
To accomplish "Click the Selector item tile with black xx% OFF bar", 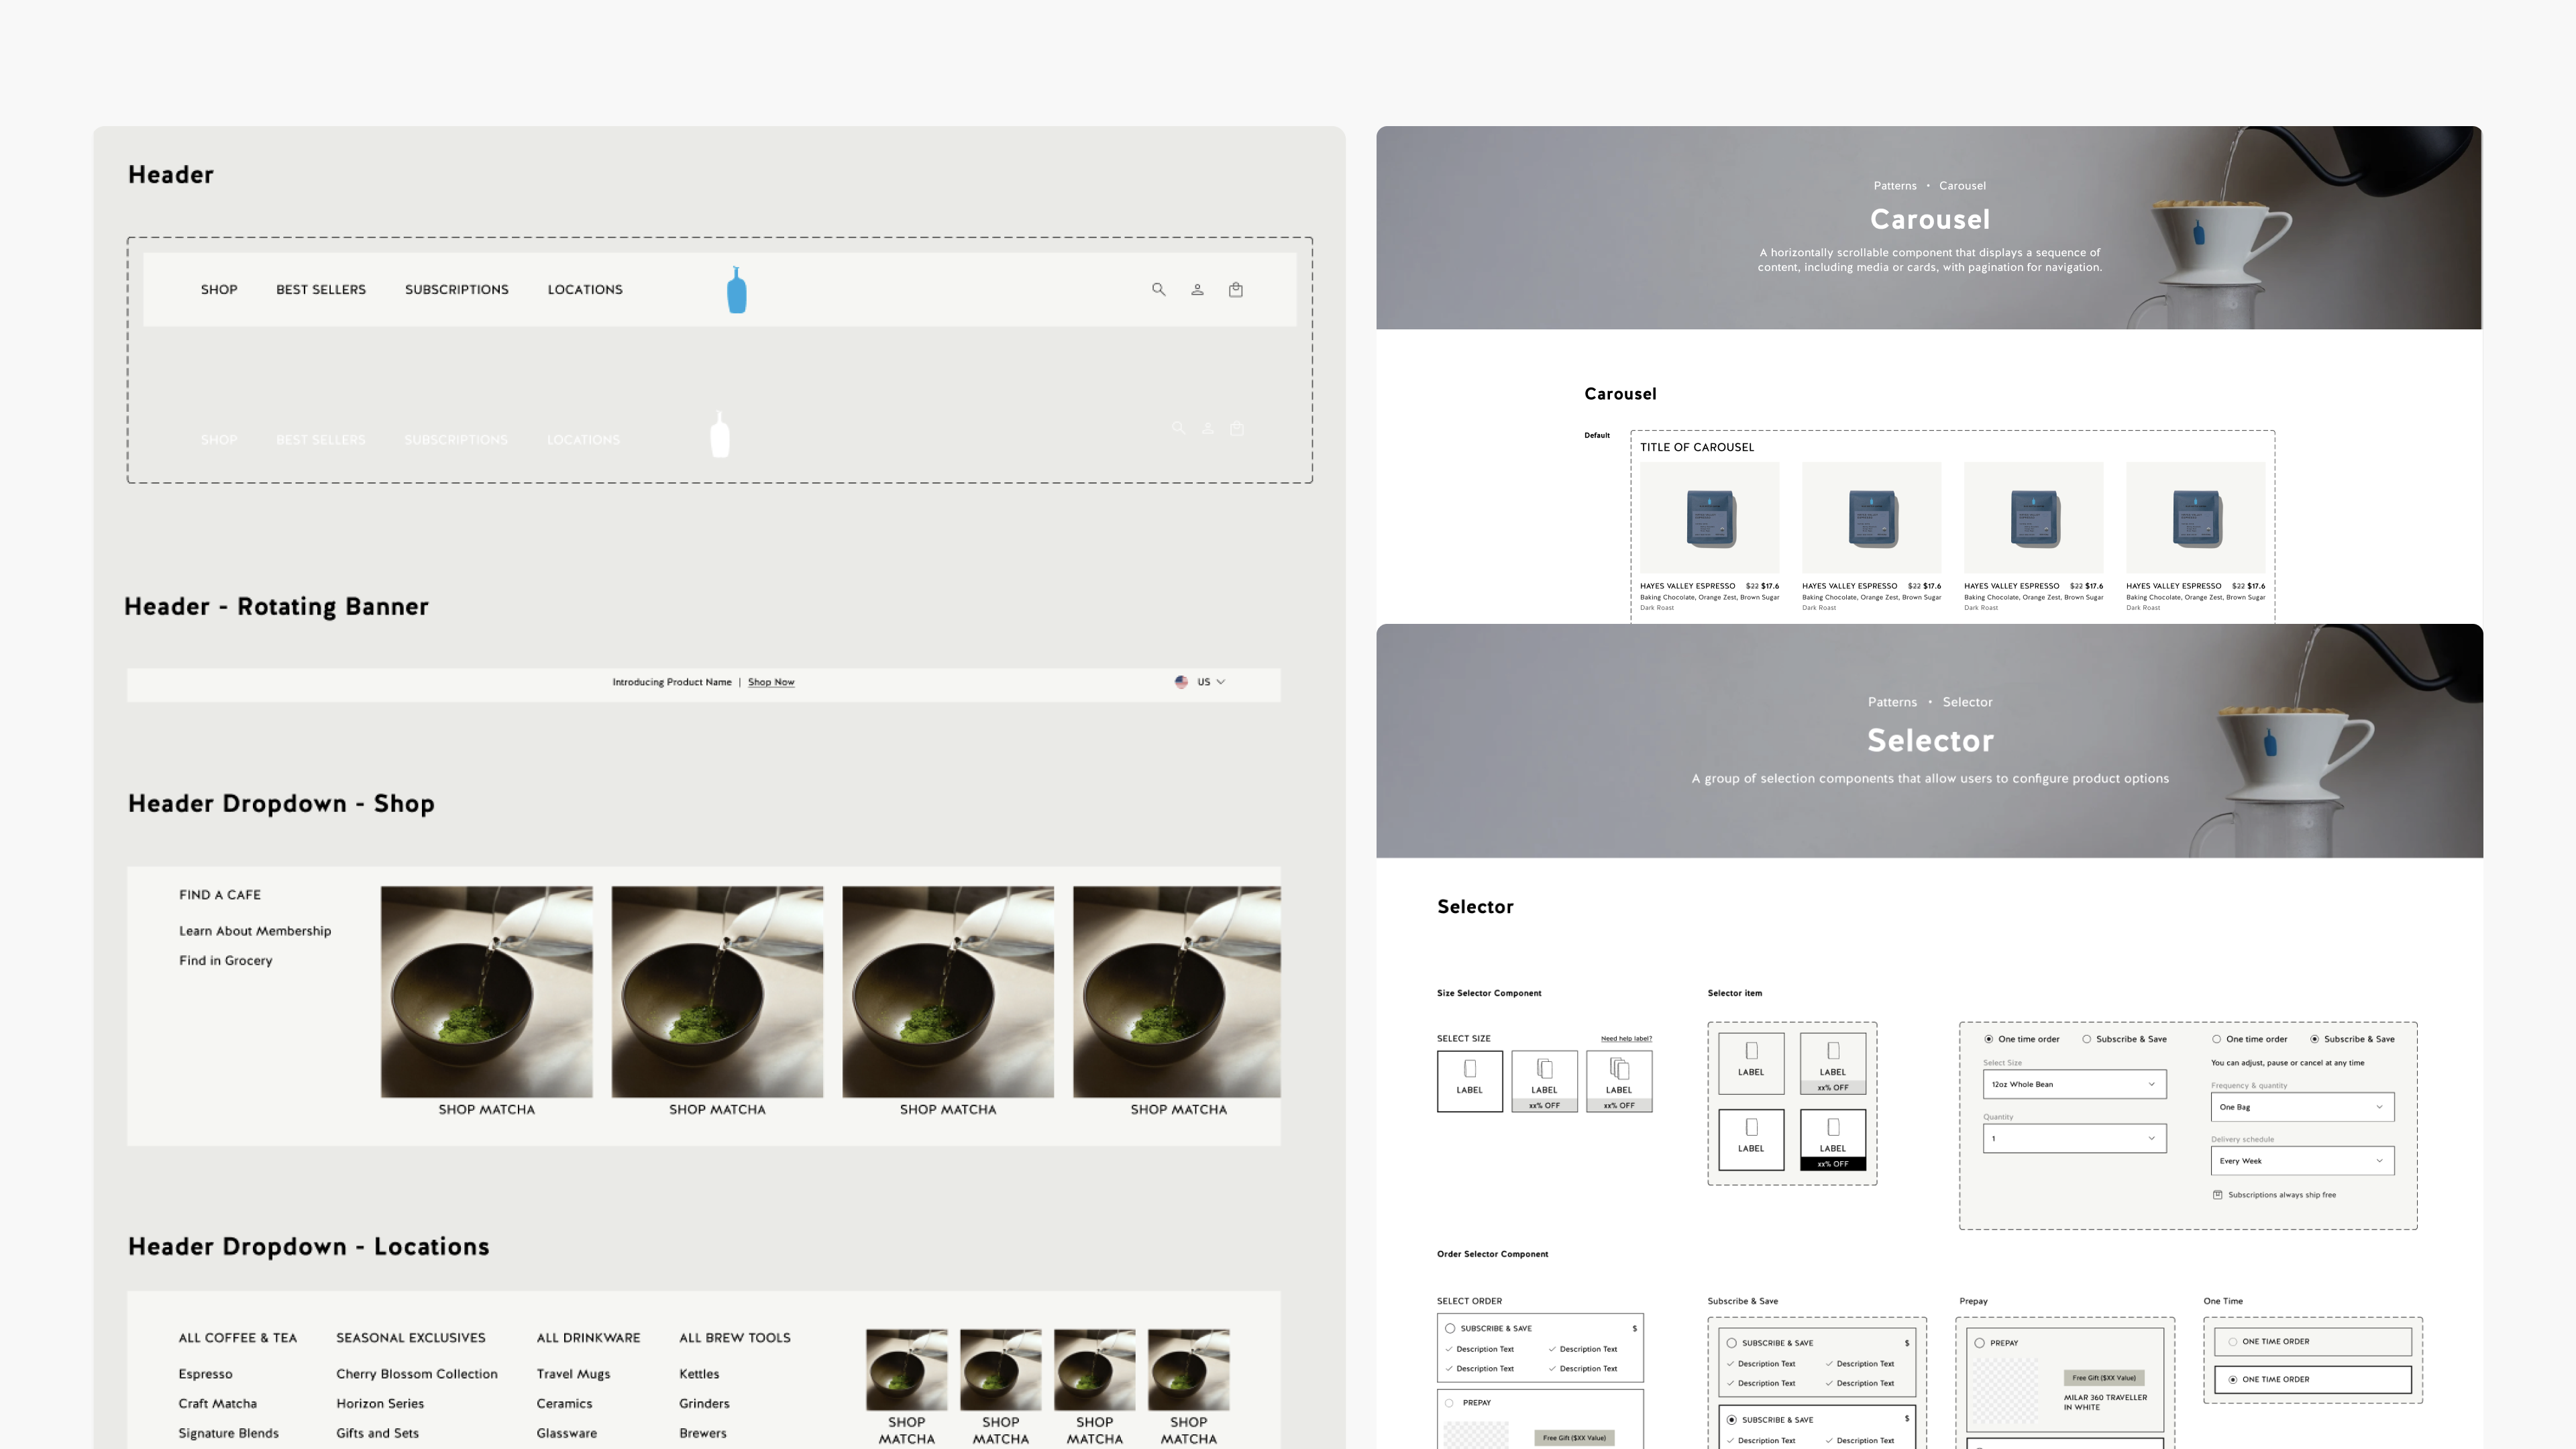I will click(1833, 1139).
